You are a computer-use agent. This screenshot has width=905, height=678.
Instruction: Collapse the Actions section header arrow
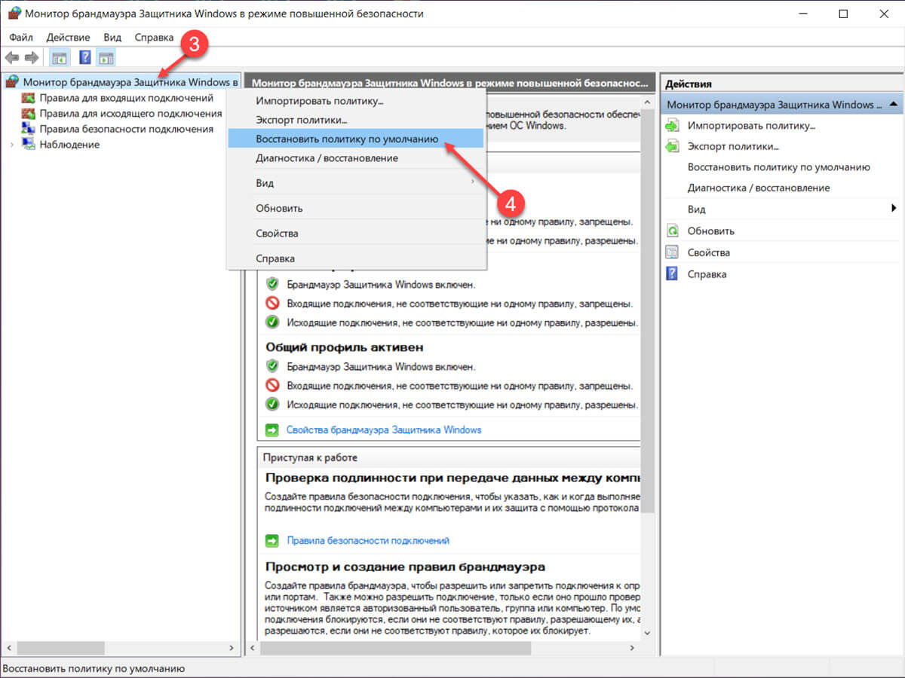tap(893, 104)
